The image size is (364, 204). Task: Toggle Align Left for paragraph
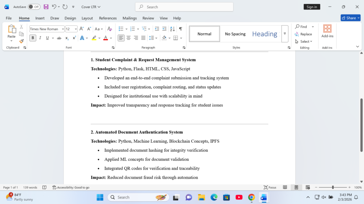[x=121, y=38]
